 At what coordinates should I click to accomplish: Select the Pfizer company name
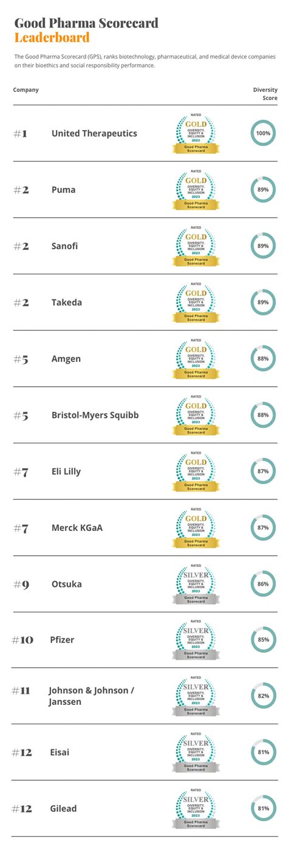tap(63, 640)
